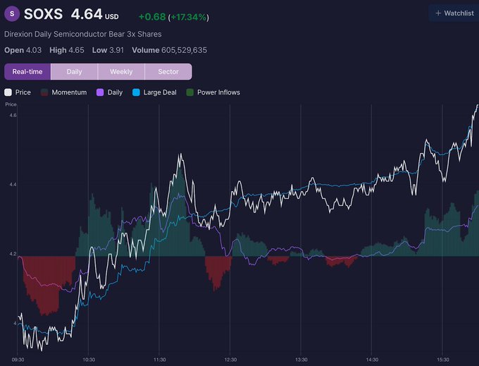The height and width of the screenshot is (366, 479).
Task: Click the Direxion Daily Semiconductor Bear description
Action: [x=83, y=34]
